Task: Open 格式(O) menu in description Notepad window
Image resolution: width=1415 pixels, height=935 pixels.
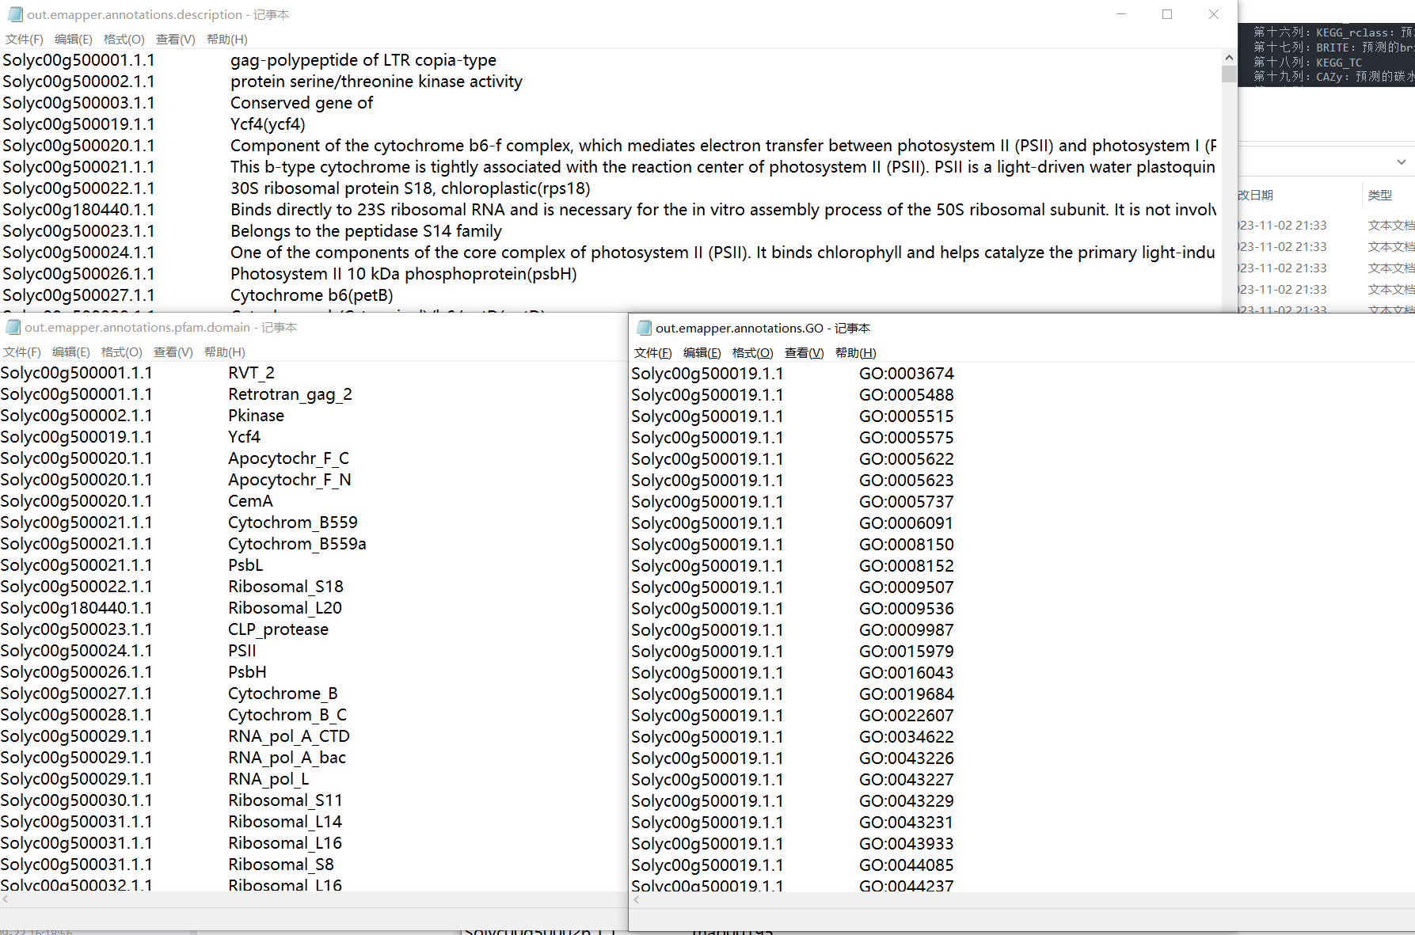Action: pos(124,40)
